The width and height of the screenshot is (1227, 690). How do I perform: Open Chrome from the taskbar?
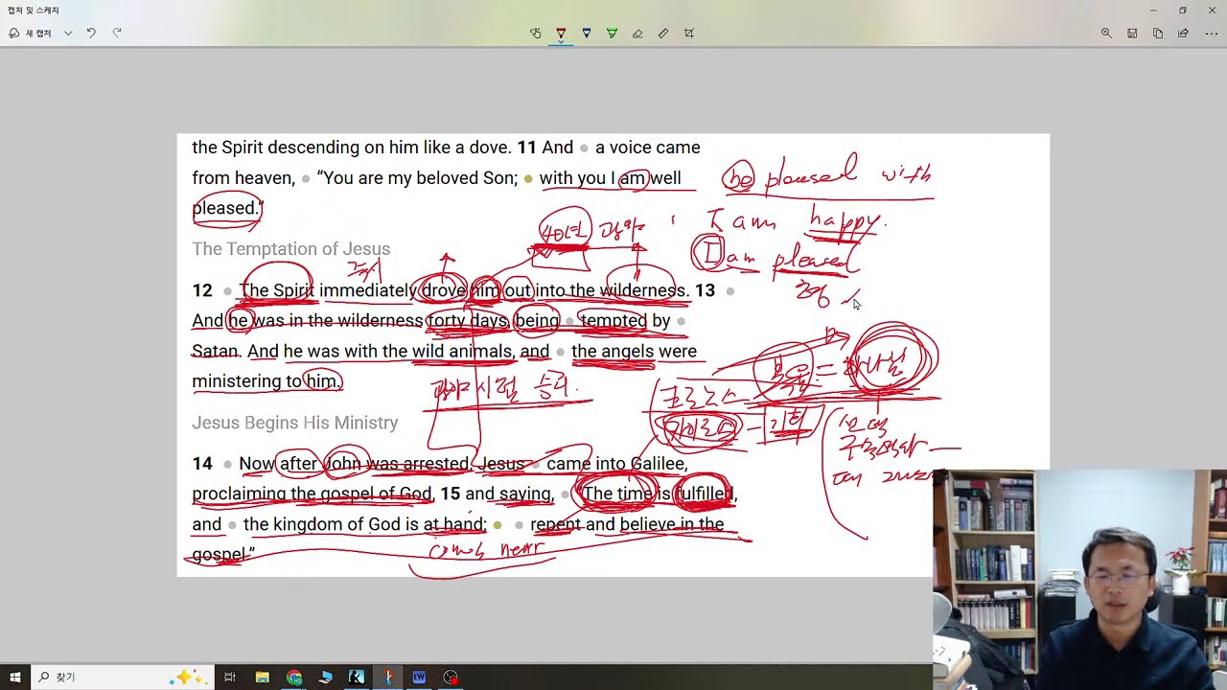coord(293,677)
